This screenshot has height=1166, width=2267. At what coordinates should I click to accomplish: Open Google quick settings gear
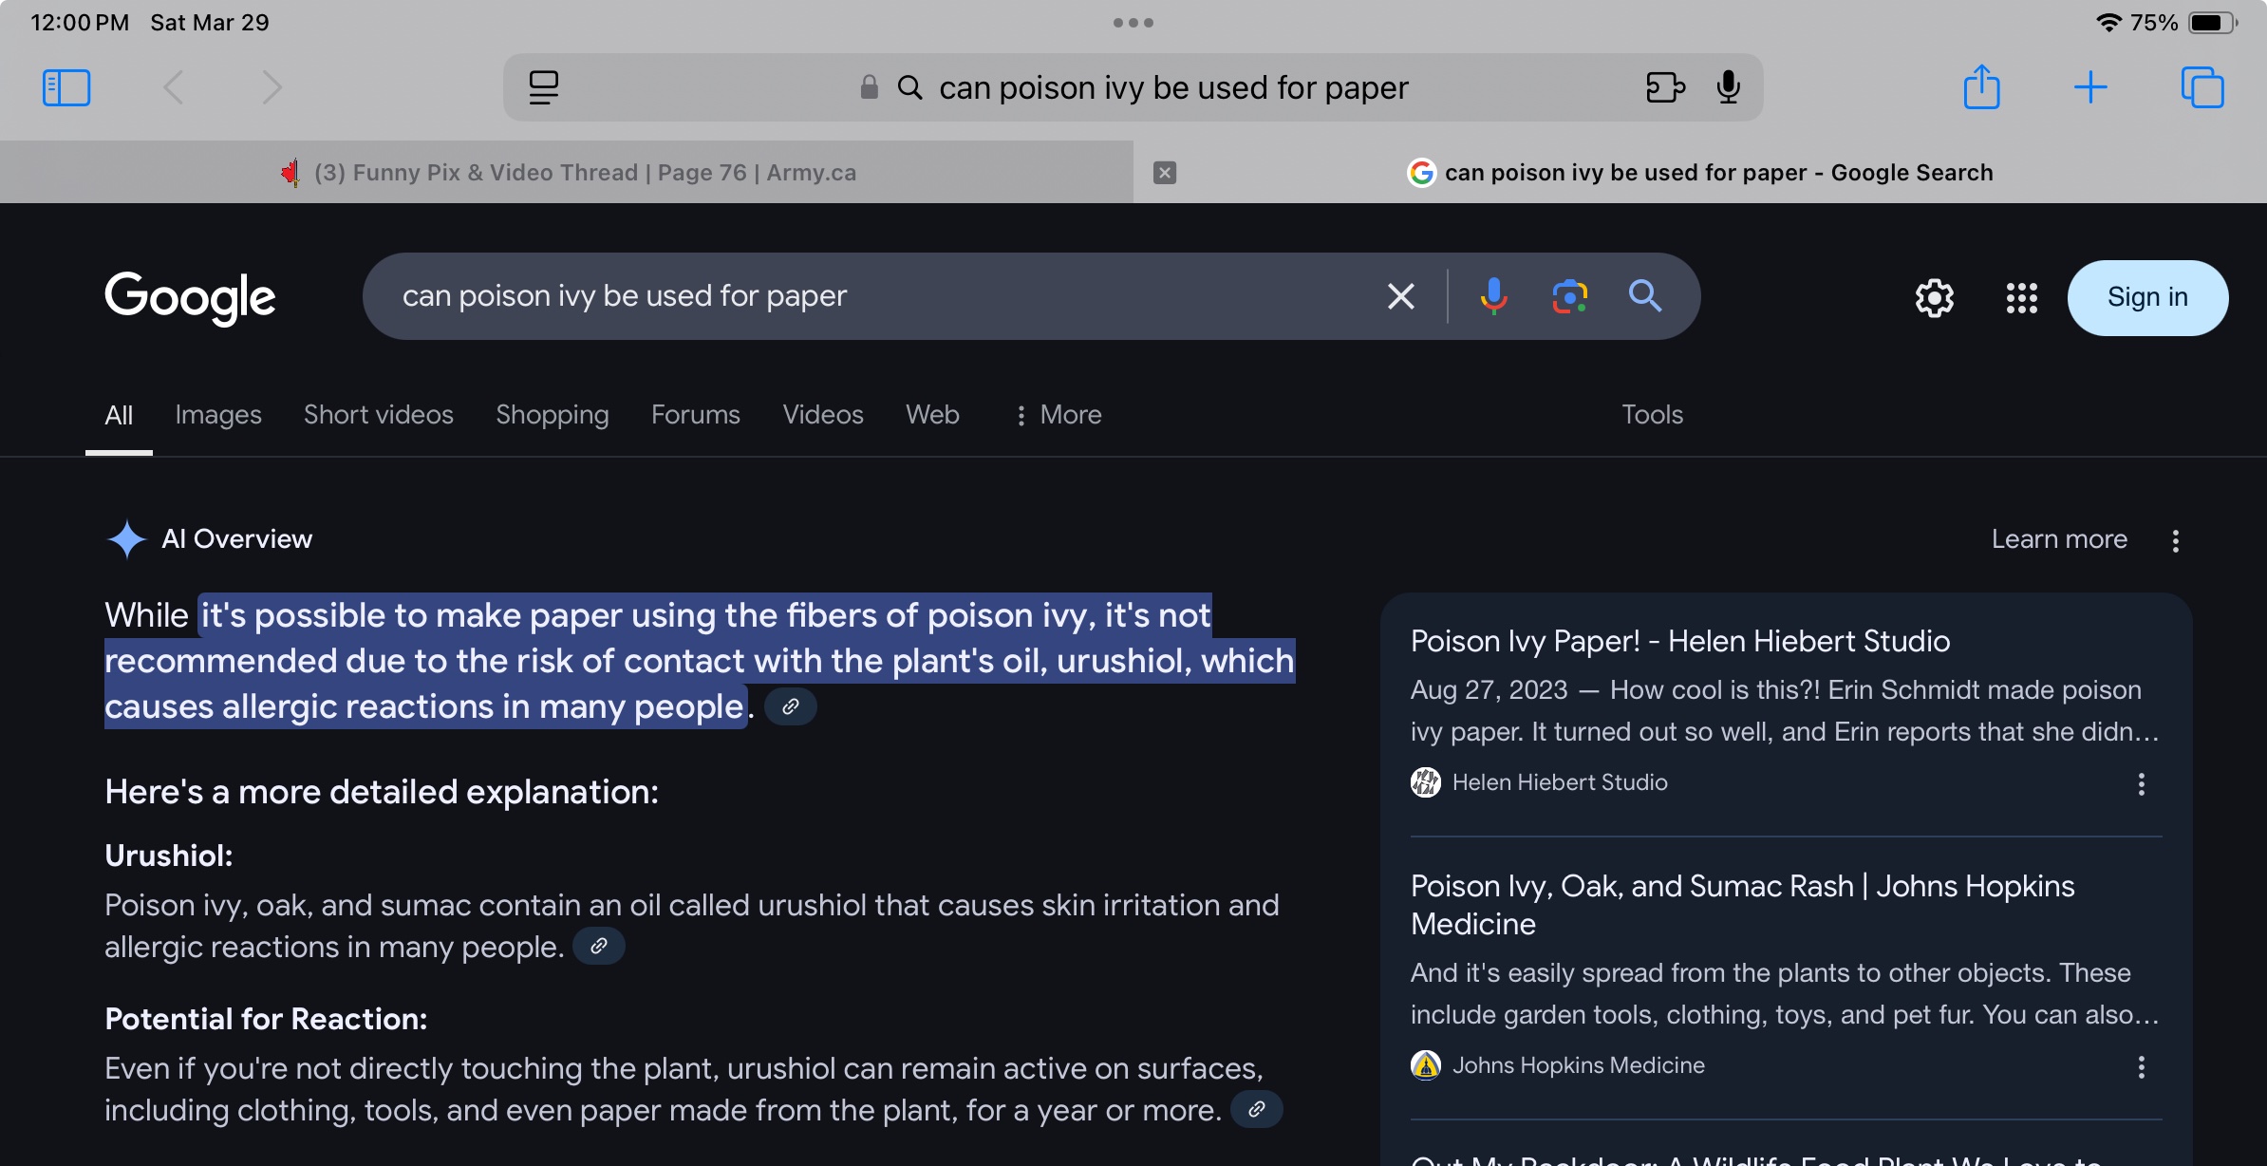1935,298
